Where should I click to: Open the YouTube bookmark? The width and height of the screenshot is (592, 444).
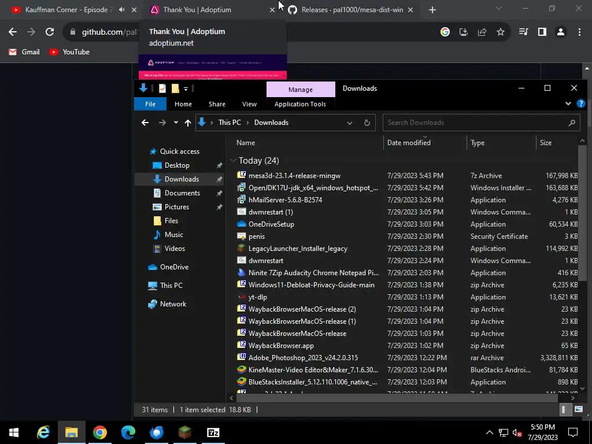click(x=69, y=52)
